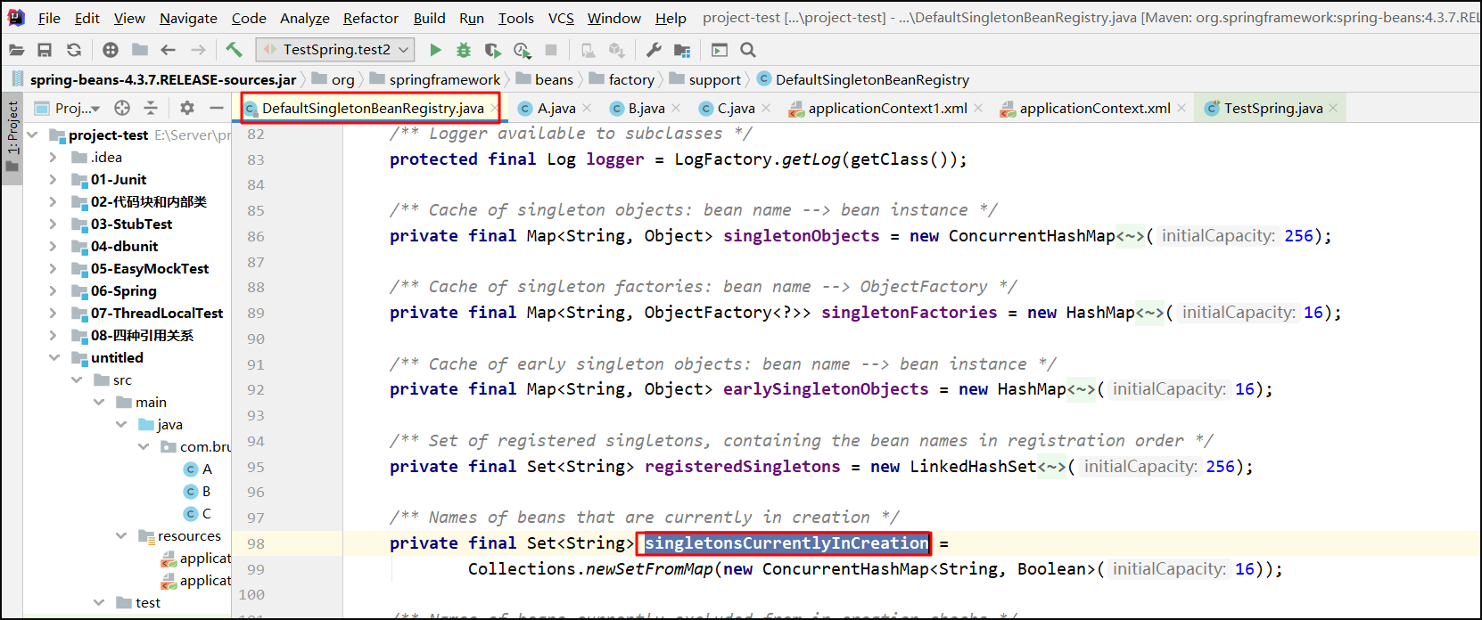1482x620 pixels.
Task: Open the File menu
Action: pyautogui.click(x=49, y=18)
